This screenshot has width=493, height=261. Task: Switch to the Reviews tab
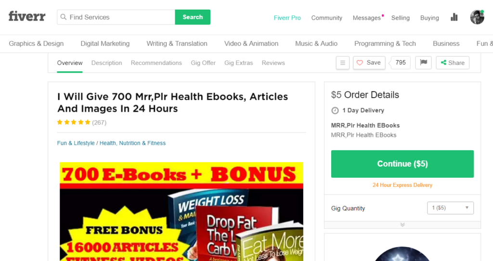point(273,63)
